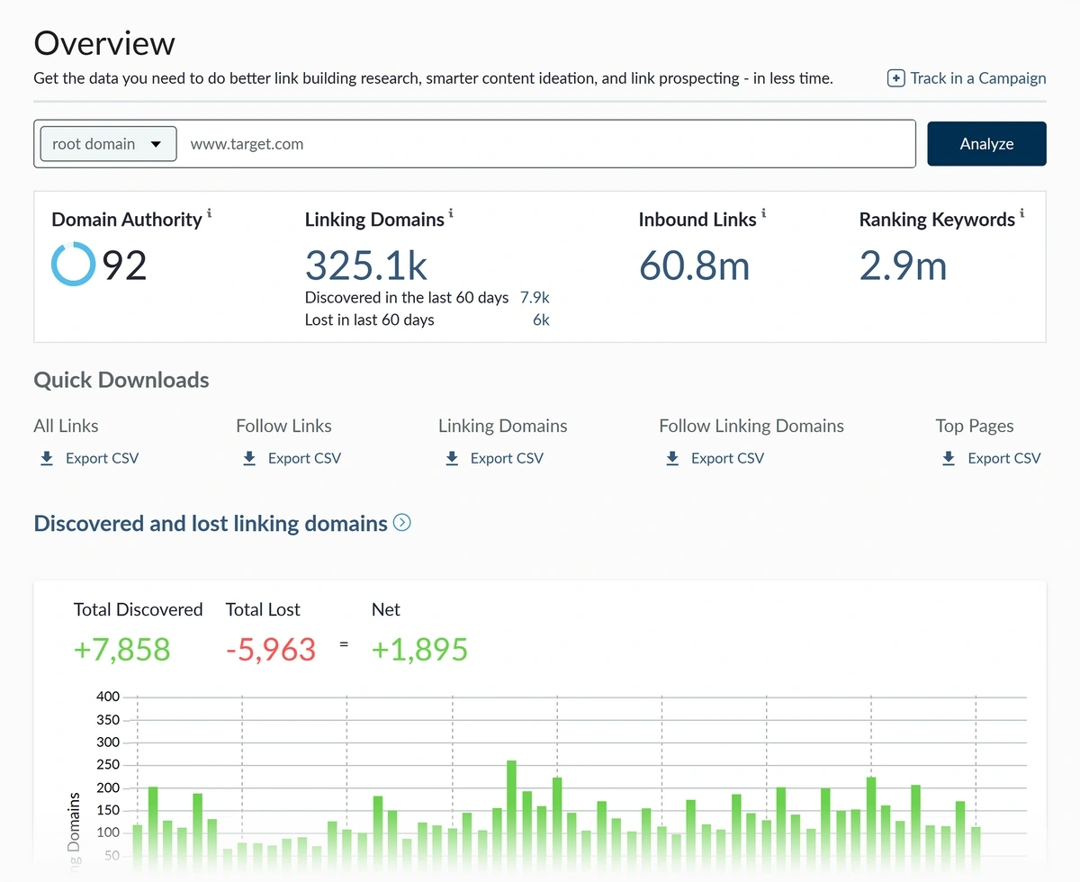Screen dimensions: 1080x882
Task: Click the plus icon beside Track in a Campaign
Action: pyautogui.click(x=896, y=78)
